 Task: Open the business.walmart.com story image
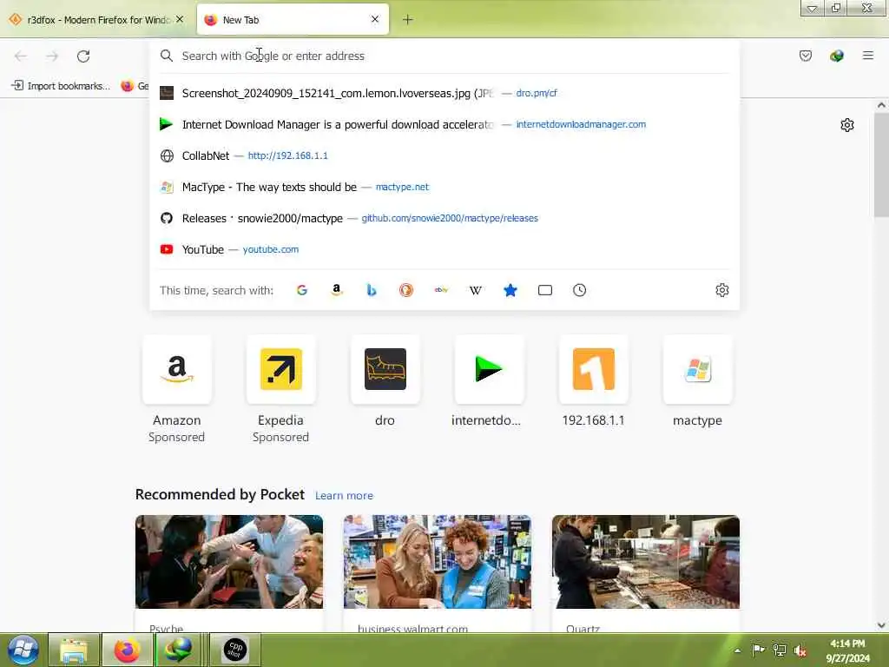438,562
